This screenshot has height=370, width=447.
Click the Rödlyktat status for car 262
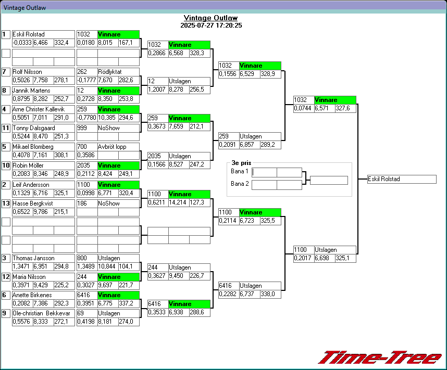(x=118, y=72)
